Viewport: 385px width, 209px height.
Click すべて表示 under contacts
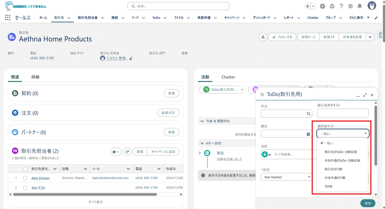tap(95, 202)
